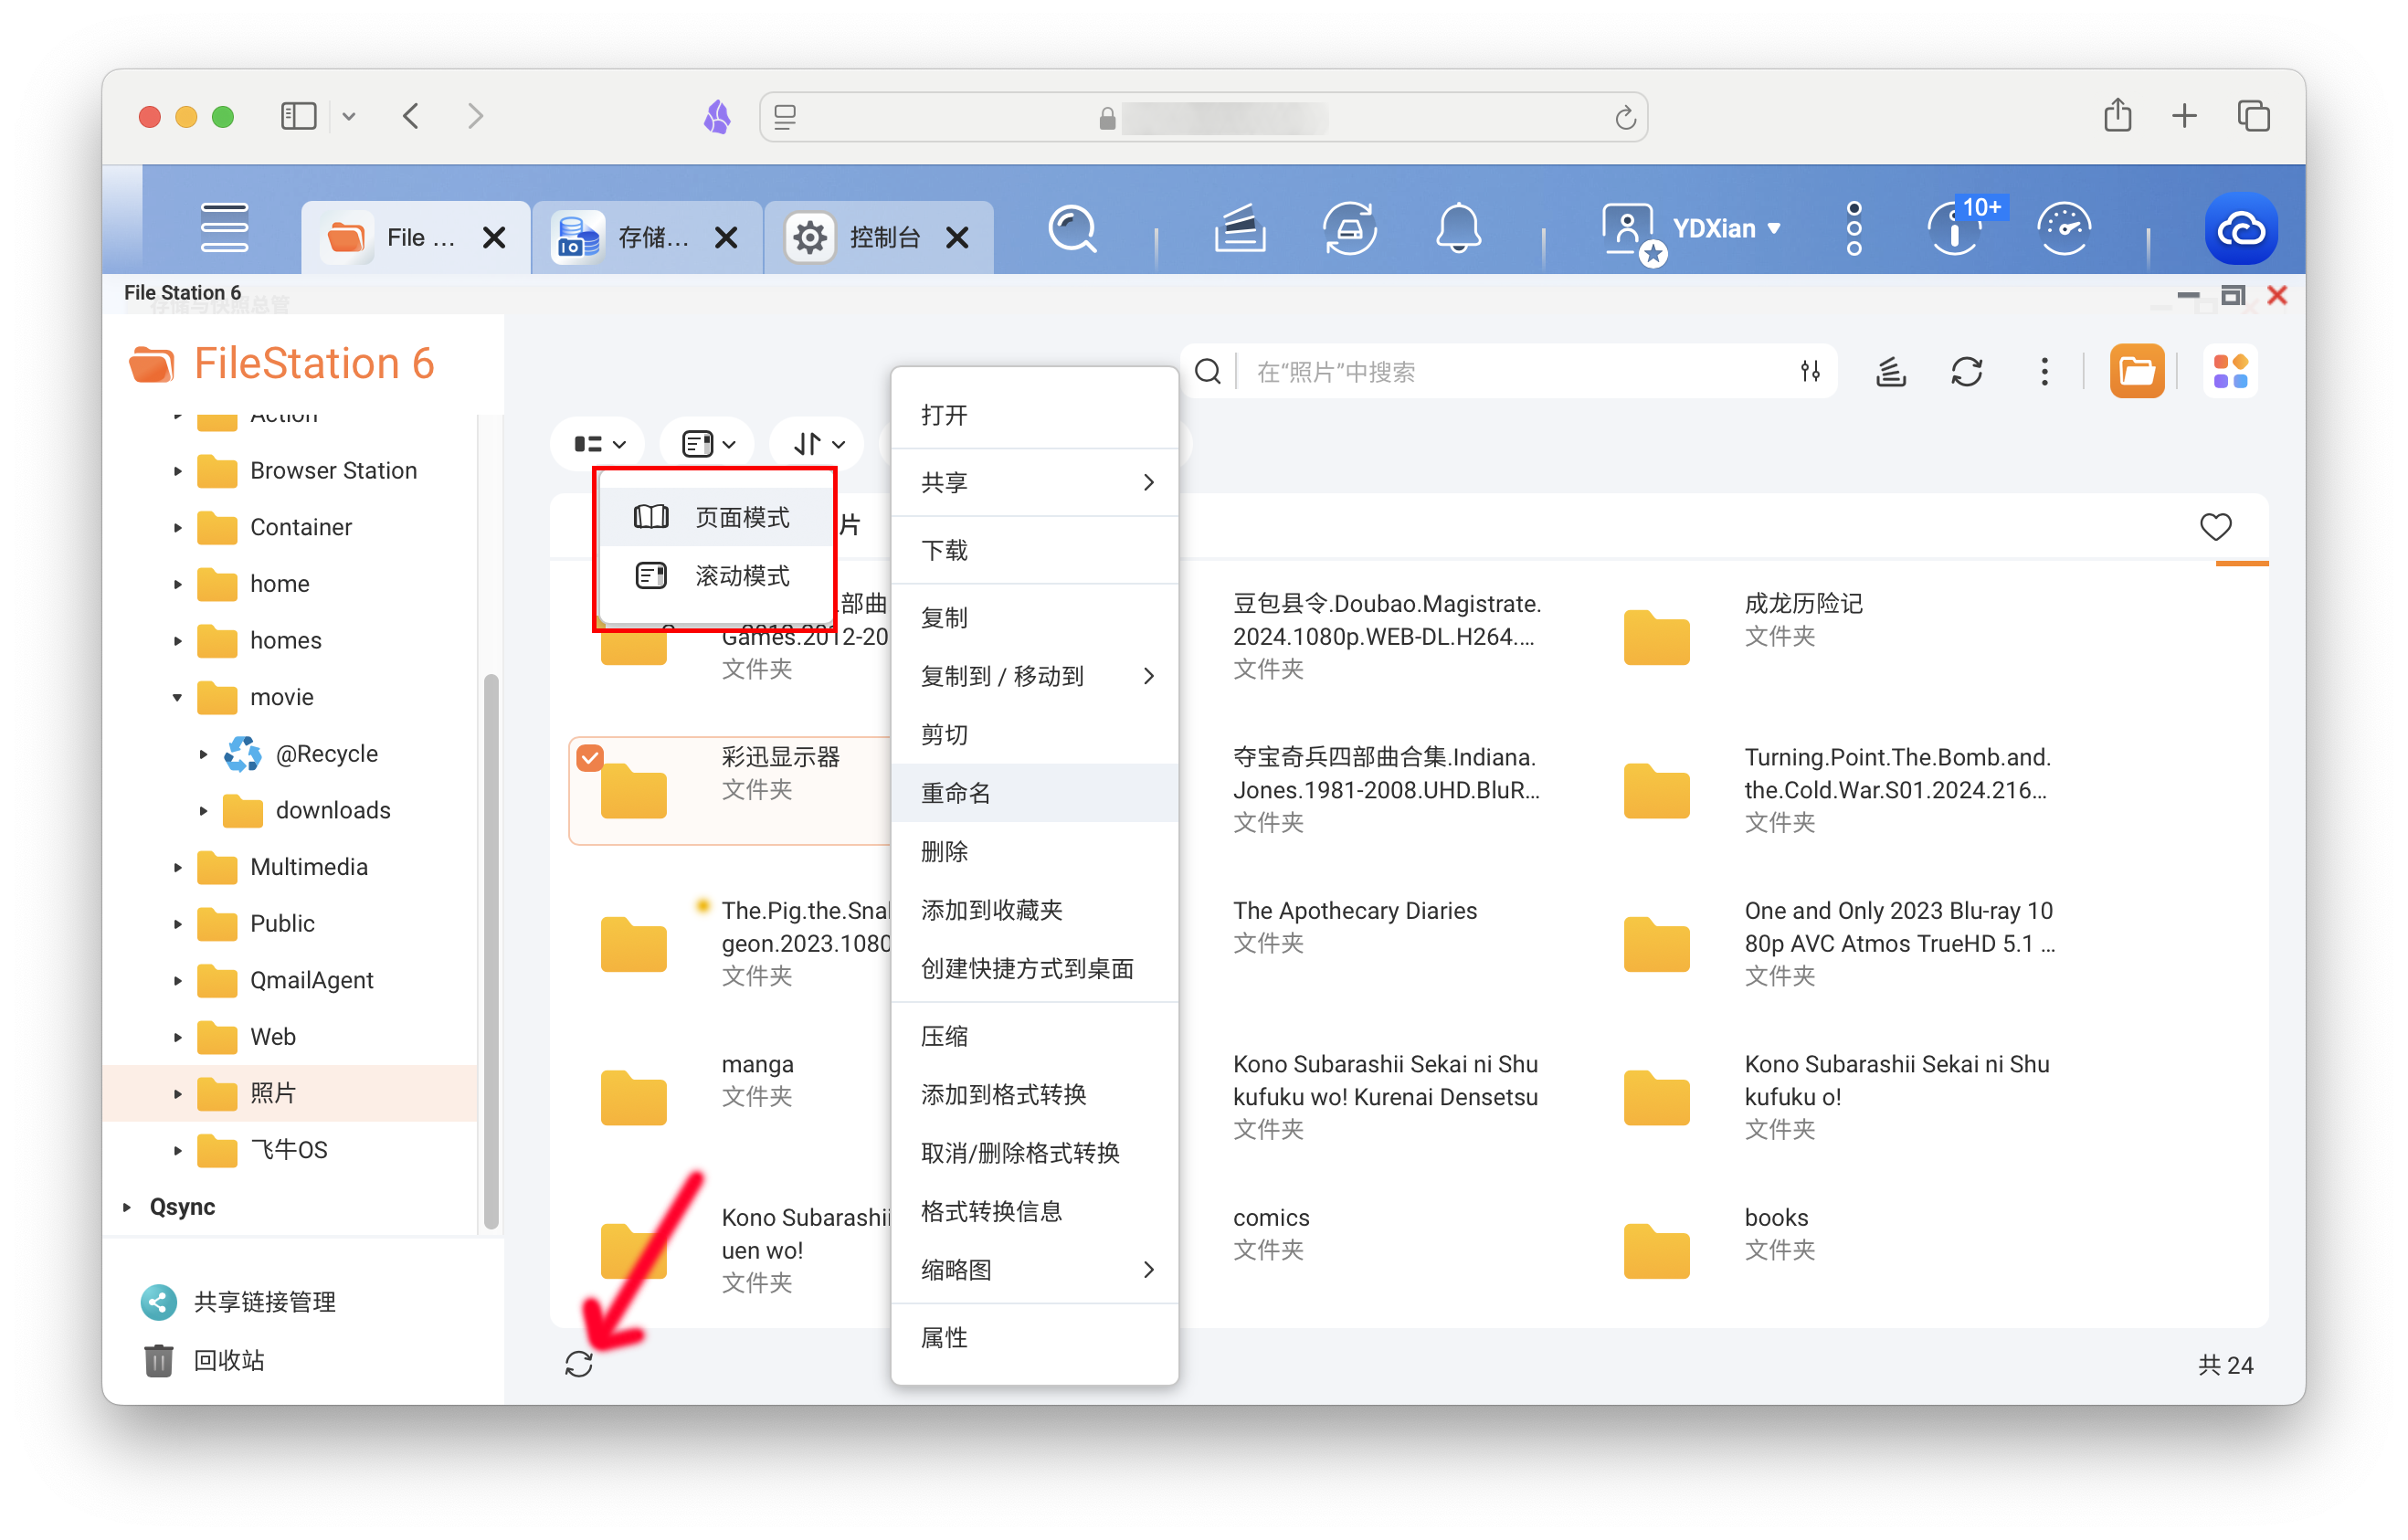Expand the 缩略图 submenu

(1034, 1269)
